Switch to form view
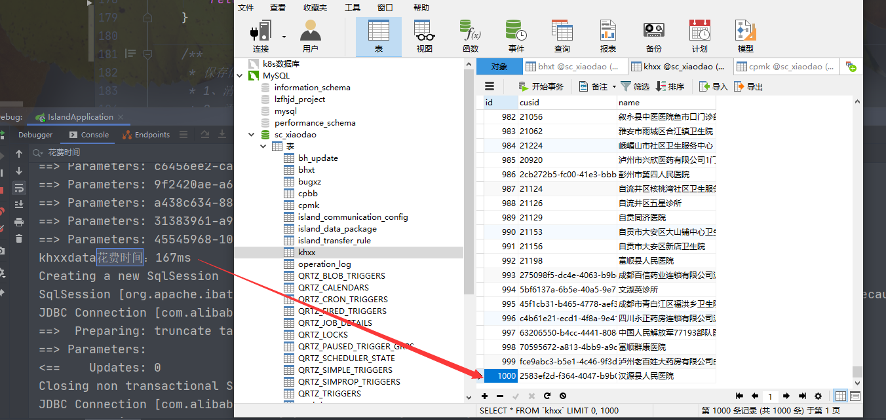 click(855, 396)
